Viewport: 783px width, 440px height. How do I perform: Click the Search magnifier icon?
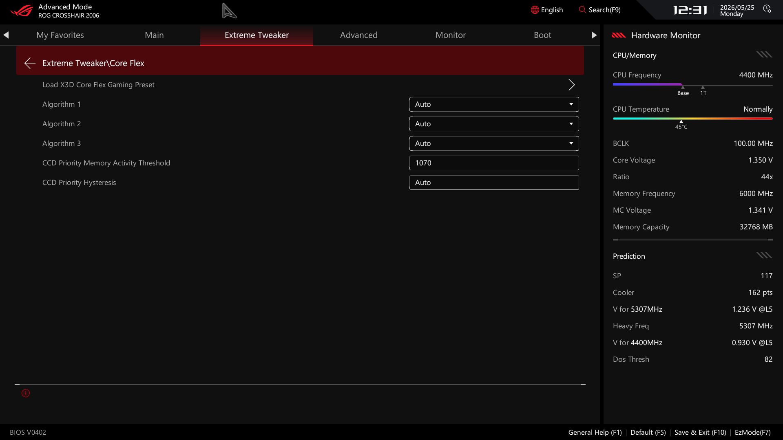(582, 9)
